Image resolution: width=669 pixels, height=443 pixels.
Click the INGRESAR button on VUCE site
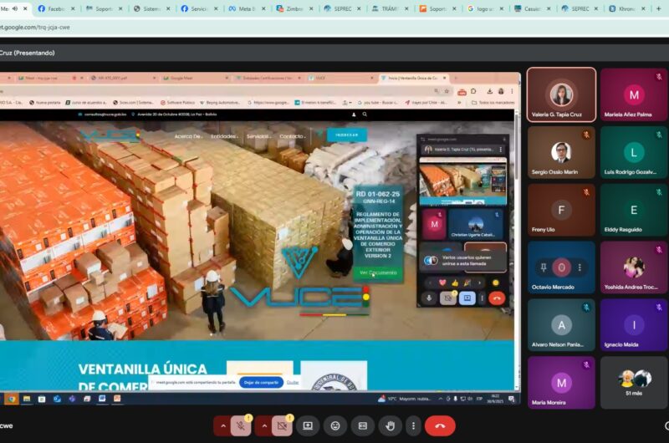pos(346,135)
